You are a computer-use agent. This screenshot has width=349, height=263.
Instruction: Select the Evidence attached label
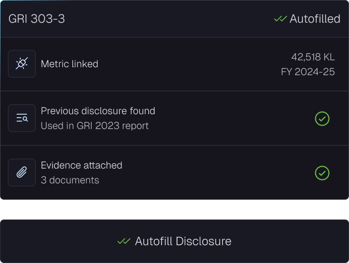point(81,165)
